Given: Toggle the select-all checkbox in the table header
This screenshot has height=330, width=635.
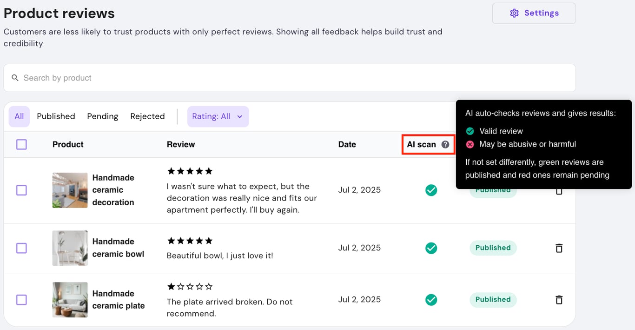Looking at the screenshot, I should (21, 144).
